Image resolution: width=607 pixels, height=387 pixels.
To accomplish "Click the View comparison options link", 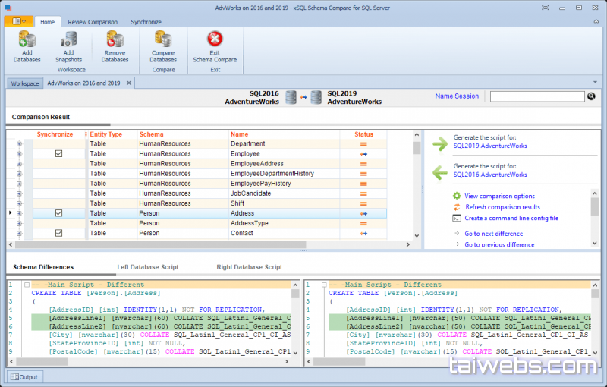I will pos(499,196).
